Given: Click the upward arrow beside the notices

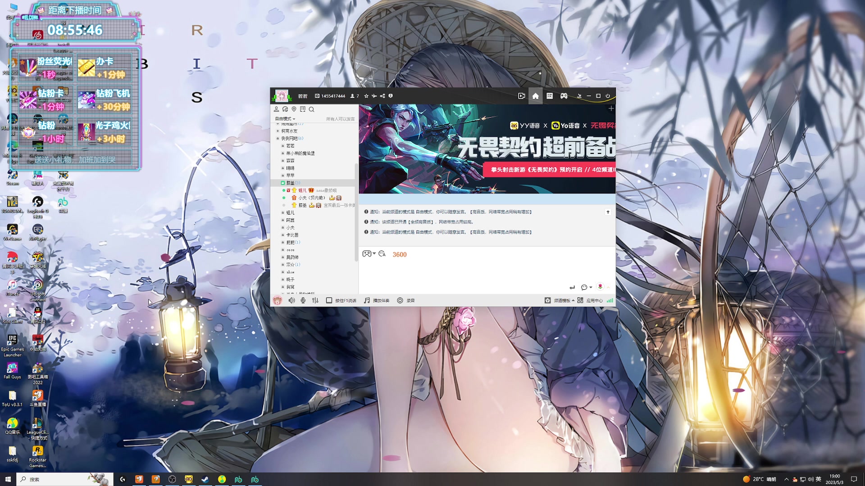Looking at the screenshot, I should (x=608, y=211).
